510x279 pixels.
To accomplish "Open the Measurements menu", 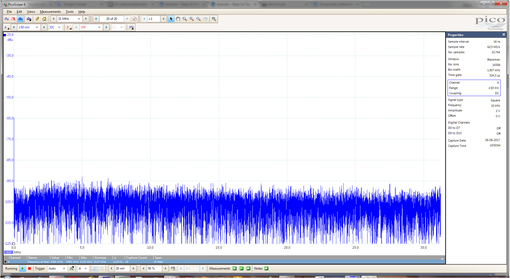I will (50, 12).
